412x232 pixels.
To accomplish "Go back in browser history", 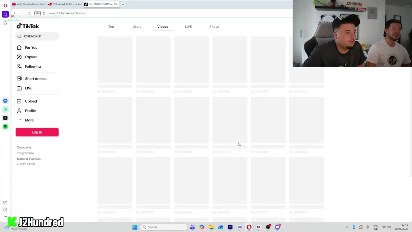I will pos(15,13).
